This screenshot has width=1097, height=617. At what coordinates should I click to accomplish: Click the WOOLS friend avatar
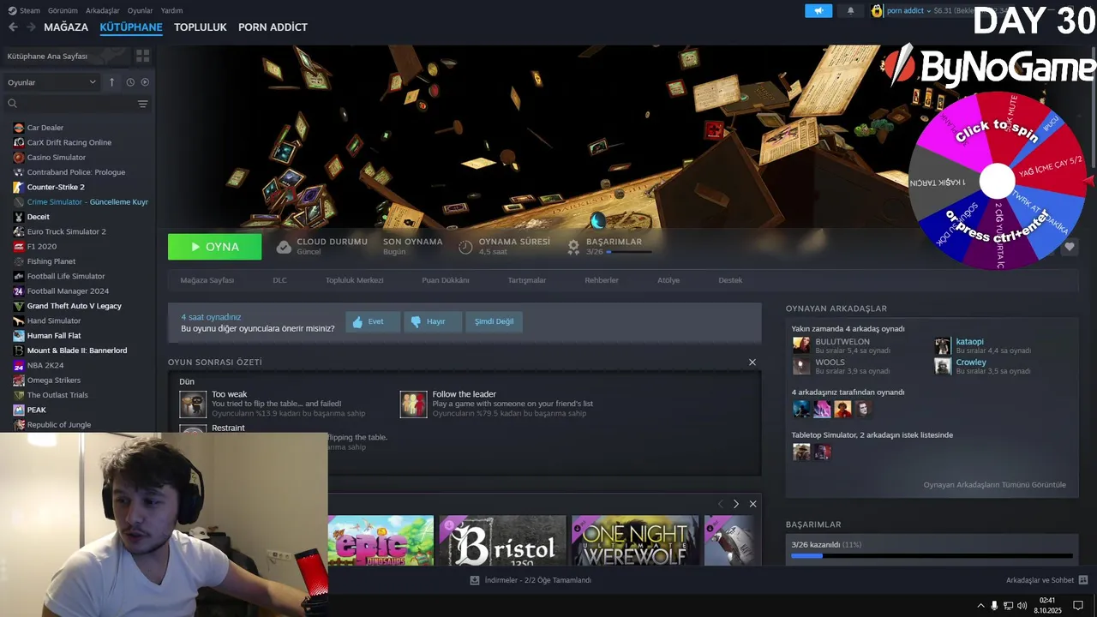click(801, 366)
